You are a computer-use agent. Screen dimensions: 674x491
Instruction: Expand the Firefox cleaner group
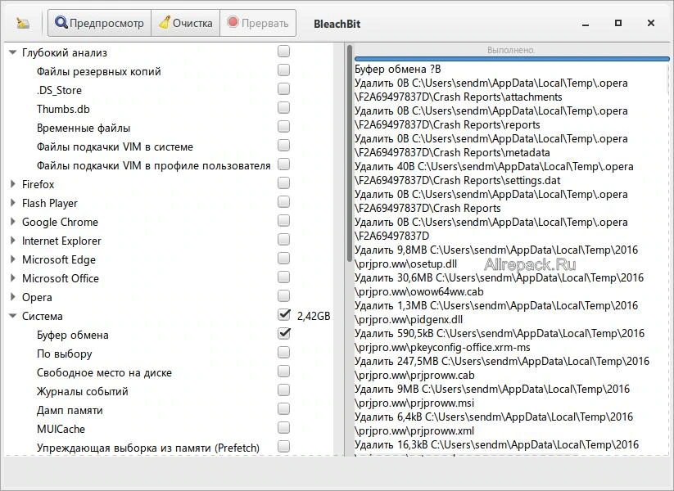[13, 184]
